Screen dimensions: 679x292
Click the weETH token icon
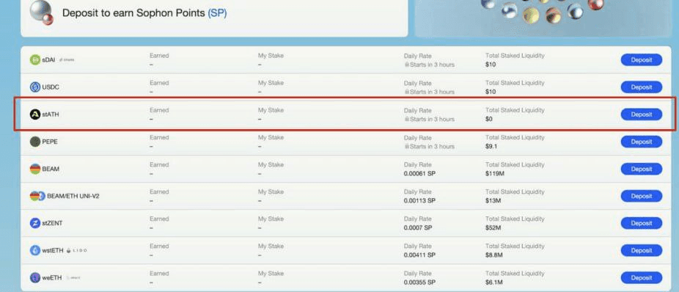pyautogui.click(x=35, y=278)
